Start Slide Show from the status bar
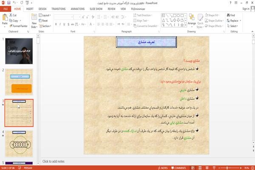The height and width of the screenshot is (170, 255). point(214,168)
